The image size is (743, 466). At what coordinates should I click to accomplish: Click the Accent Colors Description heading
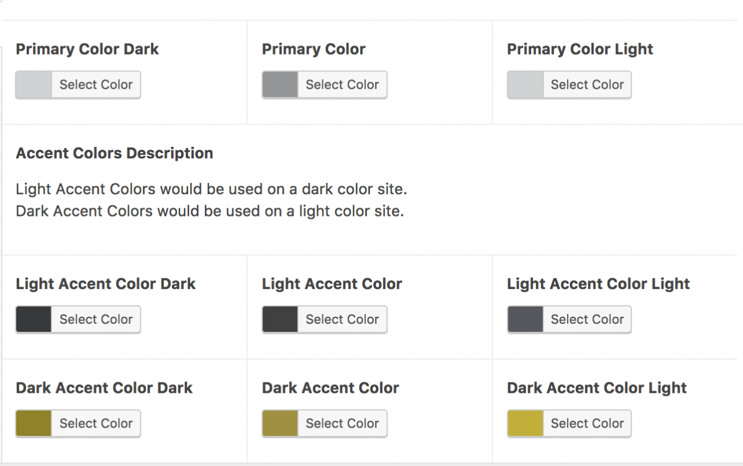(x=114, y=153)
